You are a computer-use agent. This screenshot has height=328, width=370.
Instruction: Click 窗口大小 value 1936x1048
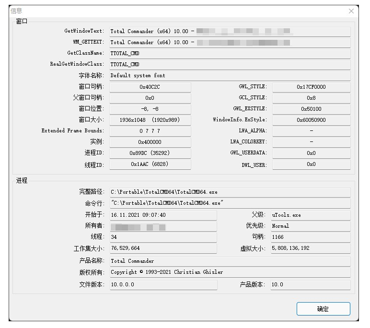150,120
